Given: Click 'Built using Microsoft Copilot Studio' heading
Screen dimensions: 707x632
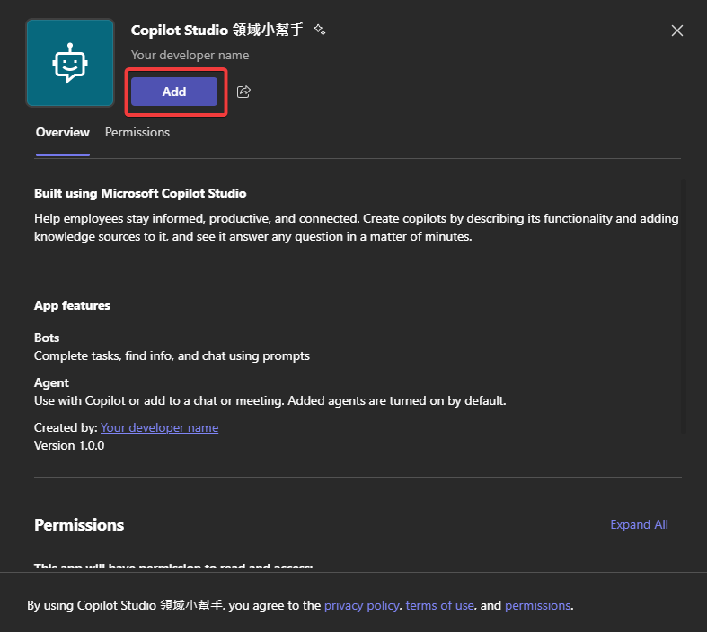Looking at the screenshot, I should point(140,193).
